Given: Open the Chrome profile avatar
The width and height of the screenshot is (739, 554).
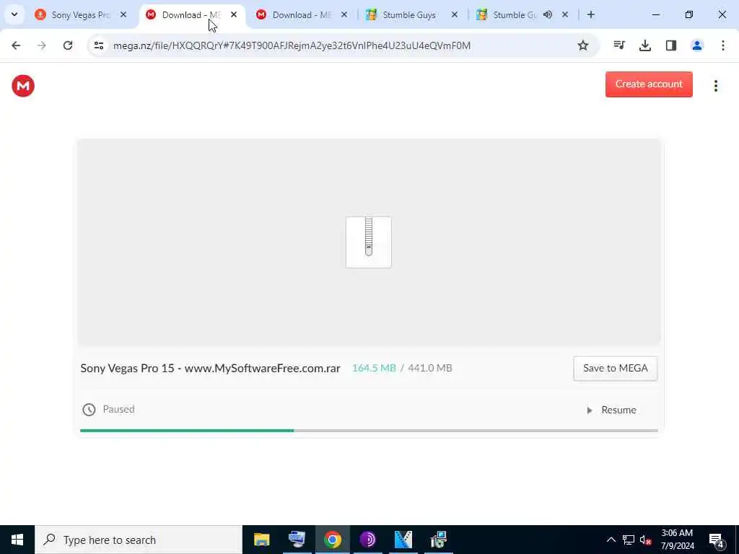Looking at the screenshot, I should point(697,45).
